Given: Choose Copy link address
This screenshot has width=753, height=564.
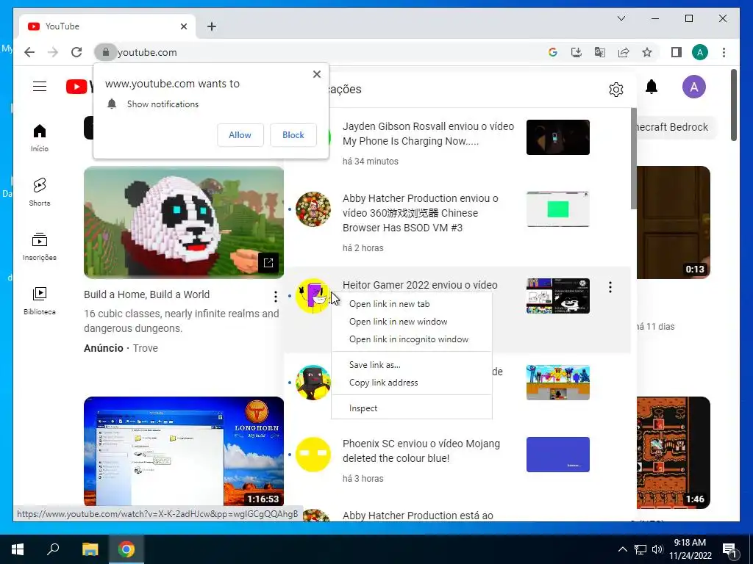Looking at the screenshot, I should [412, 383].
